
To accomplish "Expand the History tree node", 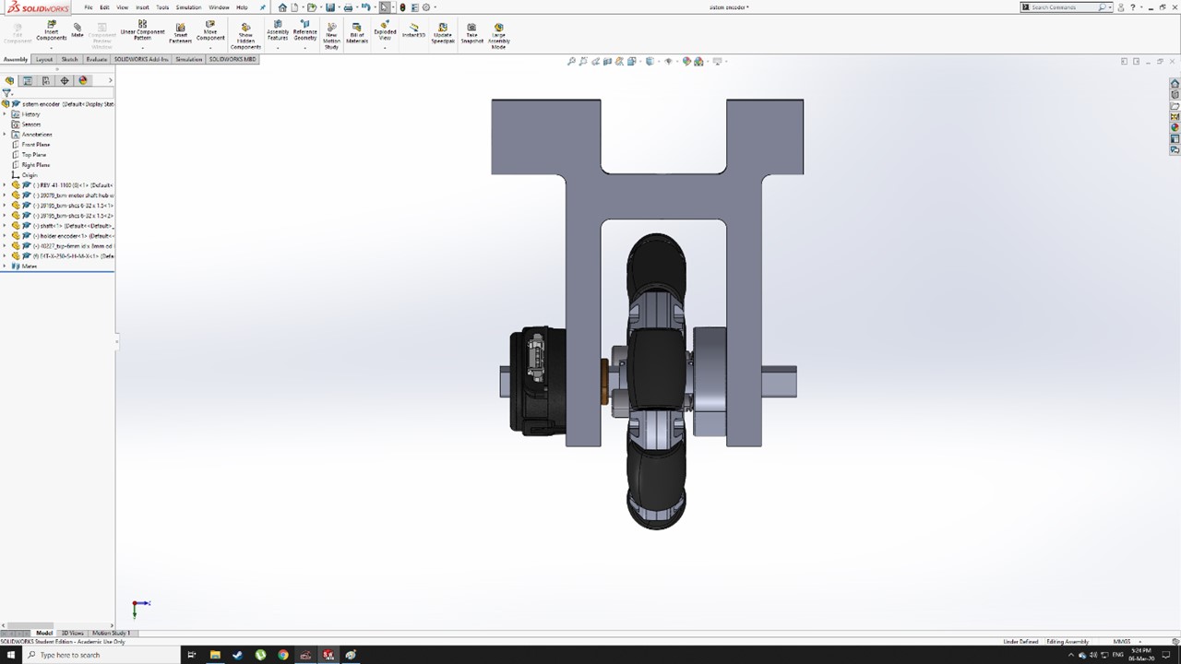I will 5,114.
